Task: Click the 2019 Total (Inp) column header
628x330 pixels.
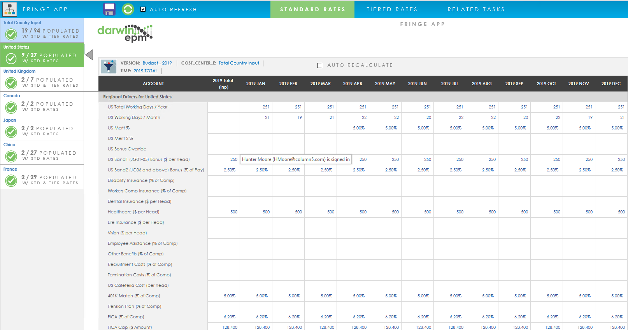Action: [x=223, y=84]
